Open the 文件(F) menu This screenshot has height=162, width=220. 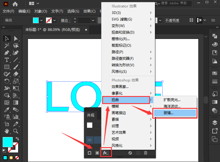click(8, 11)
